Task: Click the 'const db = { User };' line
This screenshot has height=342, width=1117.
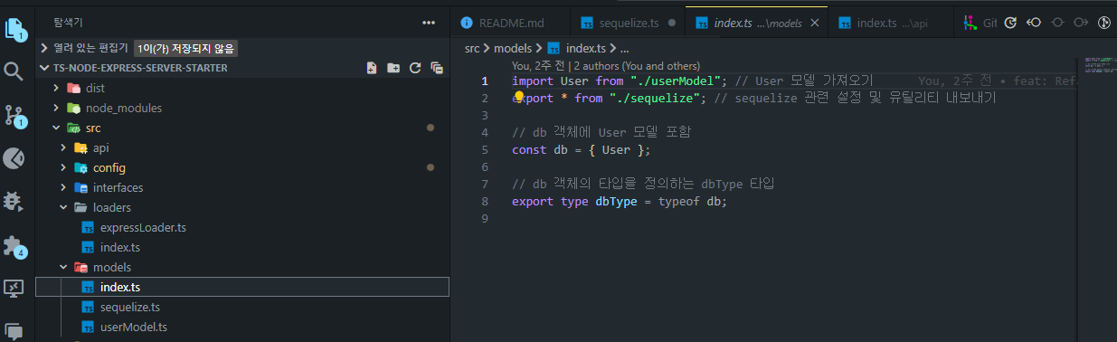Action: [581, 149]
